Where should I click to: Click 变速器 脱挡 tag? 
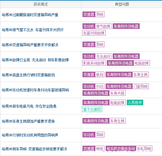(x=93, y=74)
